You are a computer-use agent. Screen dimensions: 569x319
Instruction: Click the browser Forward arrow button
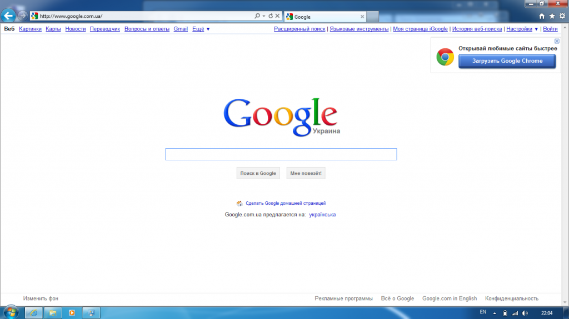22,16
